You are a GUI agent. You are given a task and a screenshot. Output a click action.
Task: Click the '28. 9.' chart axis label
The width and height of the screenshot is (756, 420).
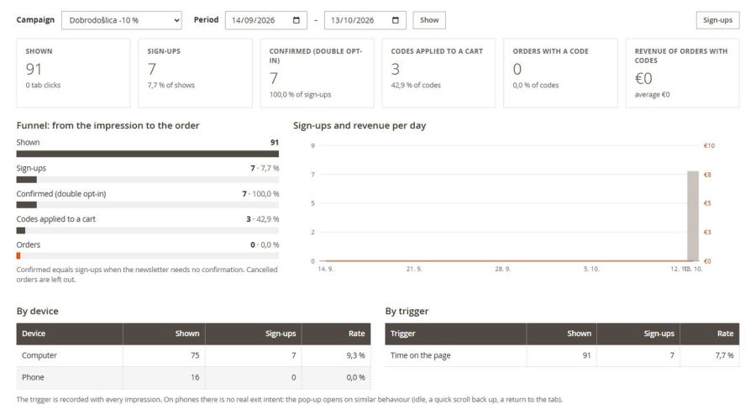pos(502,269)
